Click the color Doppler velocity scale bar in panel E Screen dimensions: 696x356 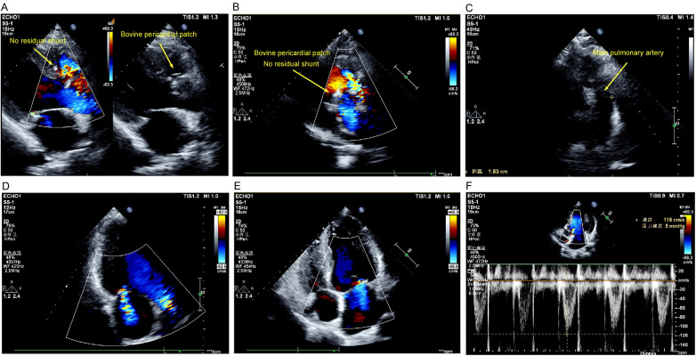click(x=453, y=239)
